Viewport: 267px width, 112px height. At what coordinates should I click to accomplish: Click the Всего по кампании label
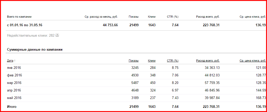19,17
